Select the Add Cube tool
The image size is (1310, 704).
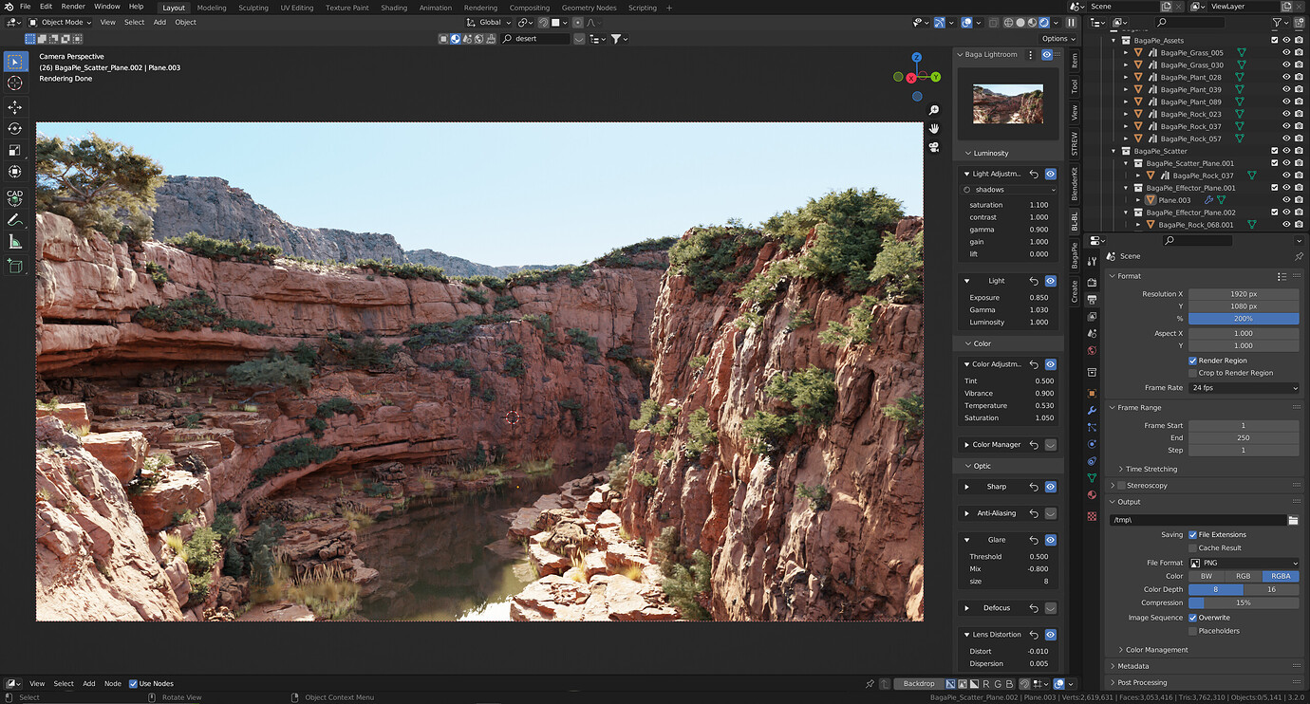pyautogui.click(x=14, y=267)
